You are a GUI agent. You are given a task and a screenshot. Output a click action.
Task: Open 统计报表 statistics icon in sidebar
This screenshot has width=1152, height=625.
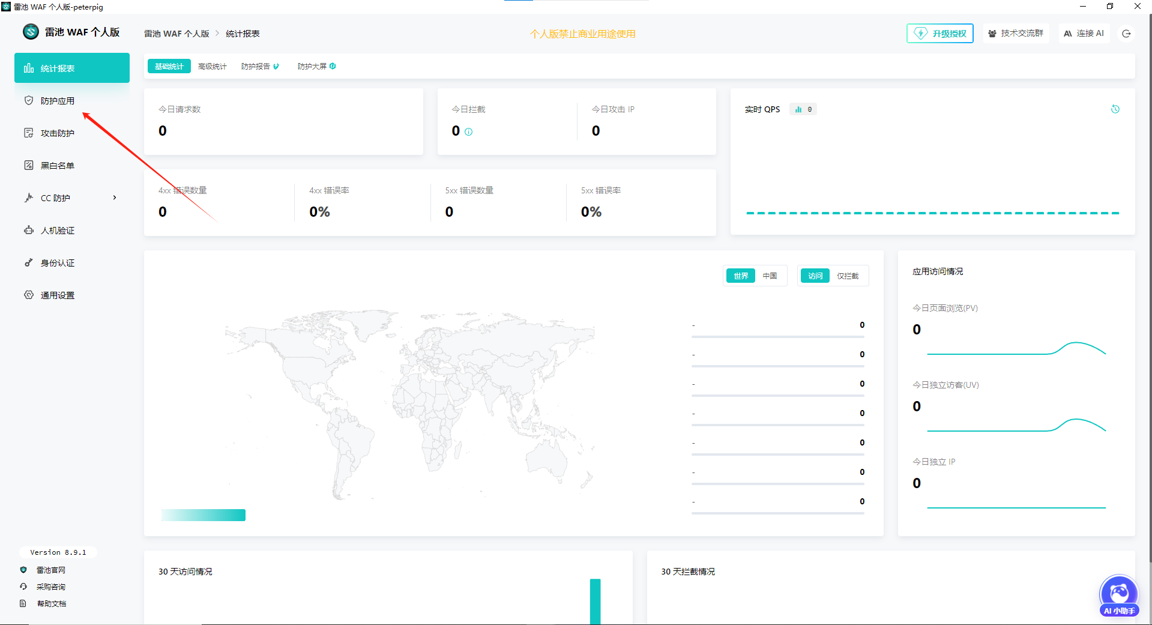28,68
